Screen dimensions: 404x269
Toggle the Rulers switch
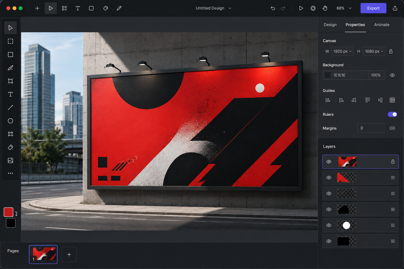392,114
